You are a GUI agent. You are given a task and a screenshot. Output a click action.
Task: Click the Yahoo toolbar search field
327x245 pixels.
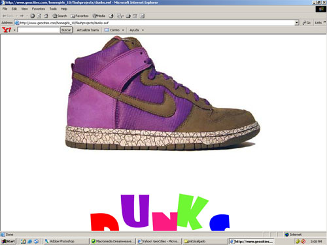[39, 30]
